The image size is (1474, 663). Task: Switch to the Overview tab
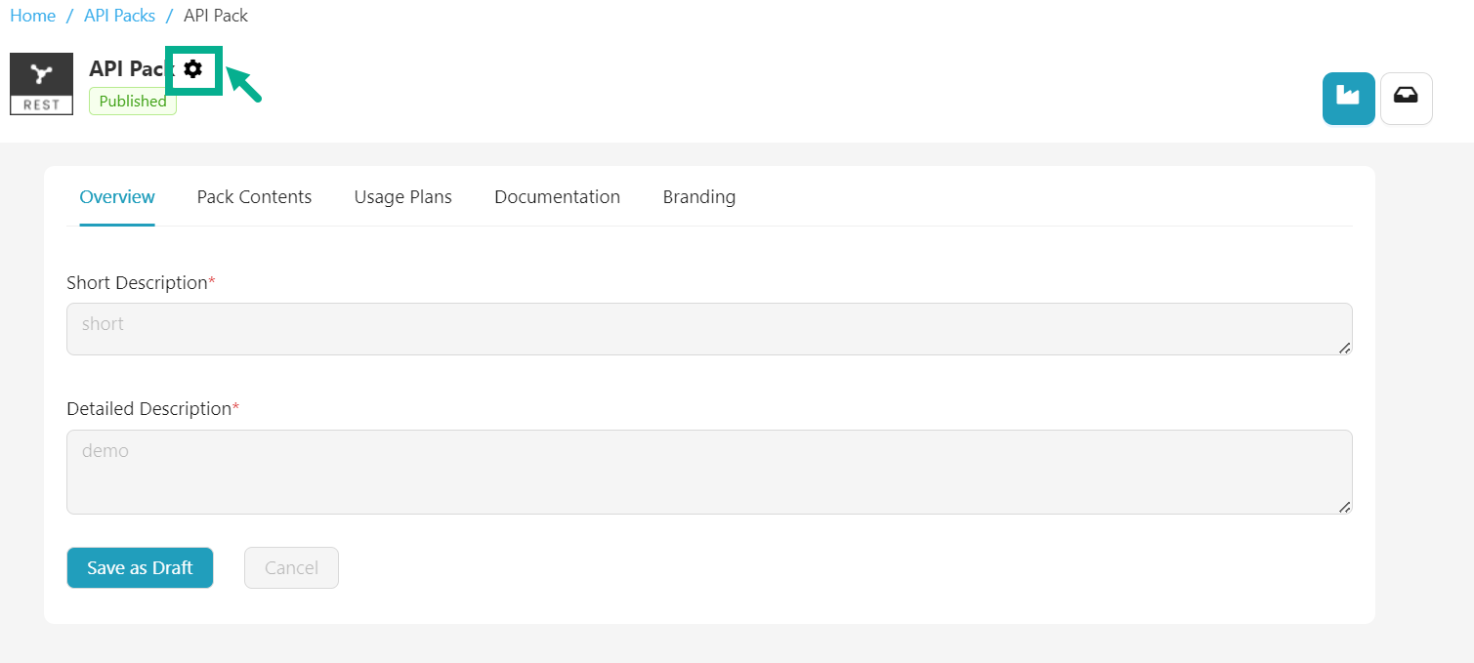(117, 197)
